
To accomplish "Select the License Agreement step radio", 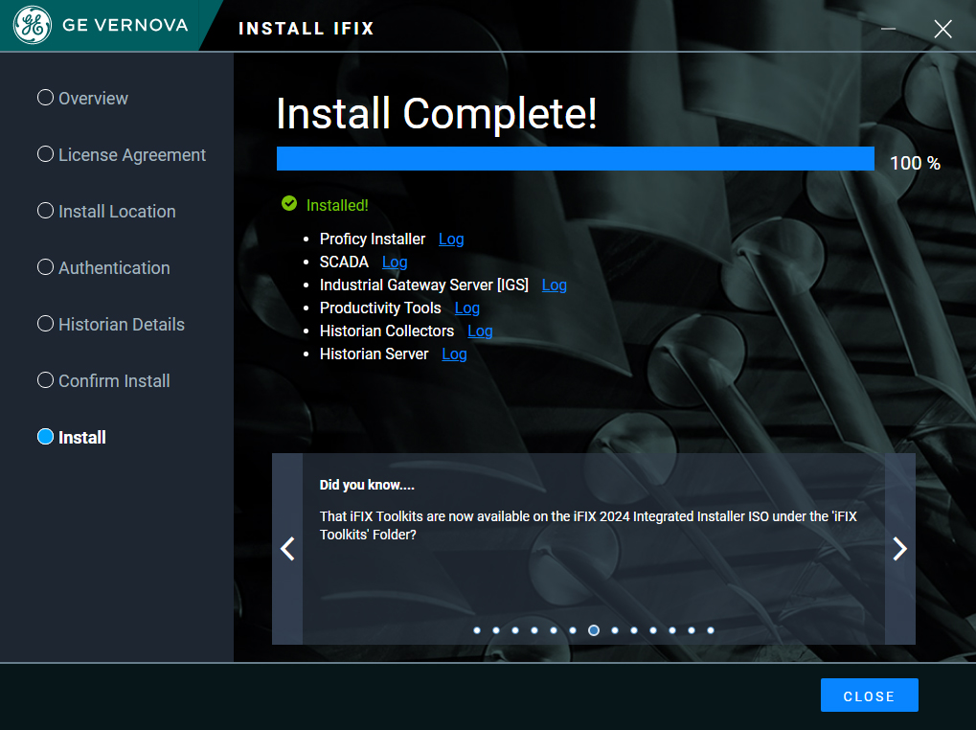I will 45,153.
